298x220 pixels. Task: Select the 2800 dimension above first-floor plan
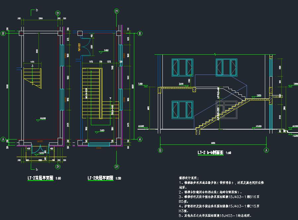click(40, 19)
